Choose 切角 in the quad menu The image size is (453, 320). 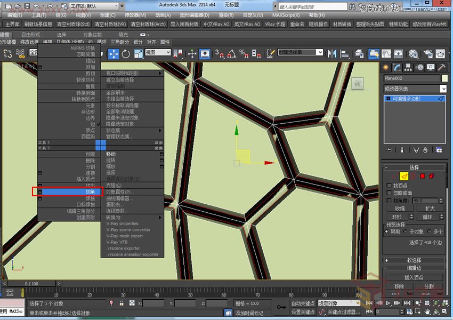[69, 192]
